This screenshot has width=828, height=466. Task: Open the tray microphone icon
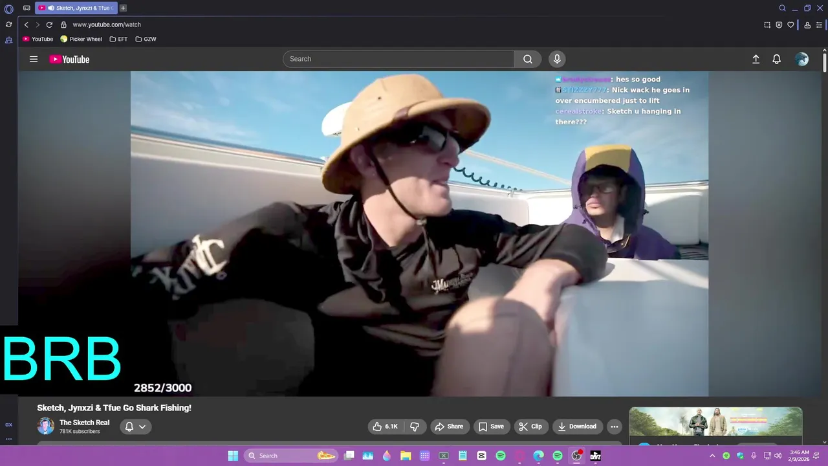(x=754, y=456)
